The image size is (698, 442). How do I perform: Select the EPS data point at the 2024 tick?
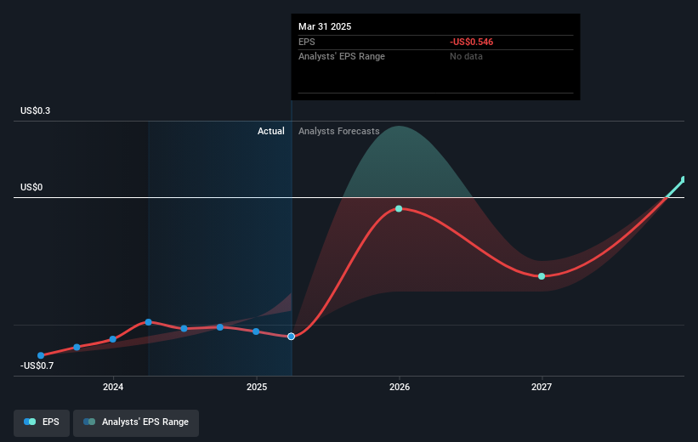(x=113, y=339)
